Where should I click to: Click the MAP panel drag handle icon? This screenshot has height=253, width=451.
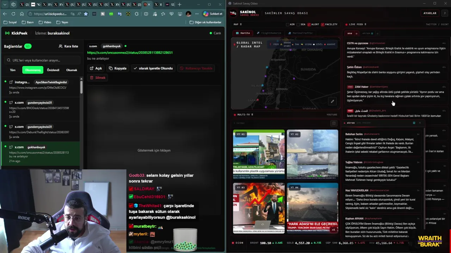tap(242, 25)
